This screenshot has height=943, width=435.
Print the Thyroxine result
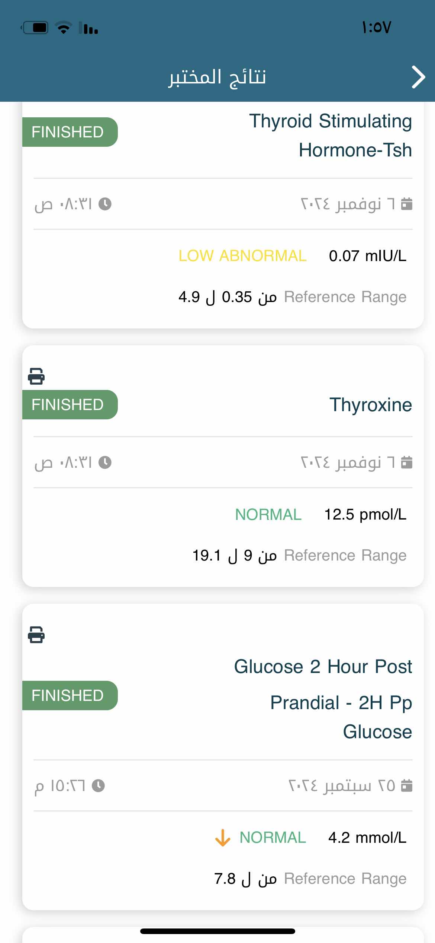pos(36,376)
